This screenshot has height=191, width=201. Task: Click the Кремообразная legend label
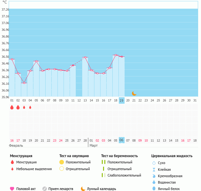tap(170, 176)
